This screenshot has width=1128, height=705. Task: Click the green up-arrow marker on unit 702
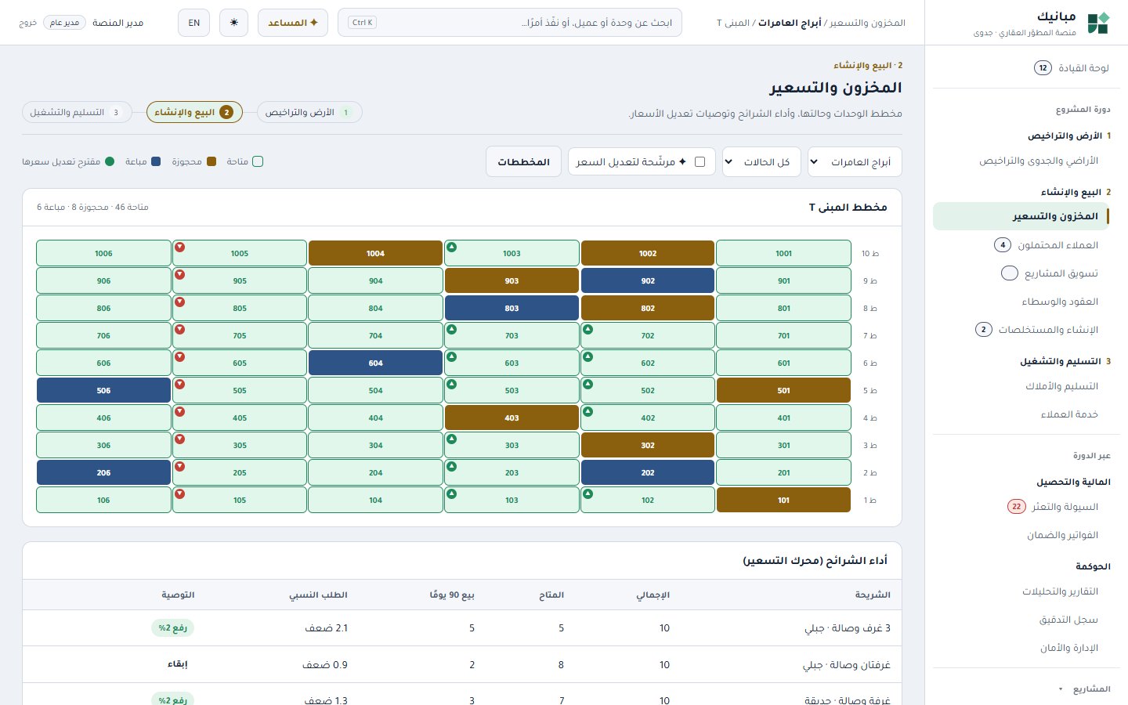pyautogui.click(x=588, y=330)
